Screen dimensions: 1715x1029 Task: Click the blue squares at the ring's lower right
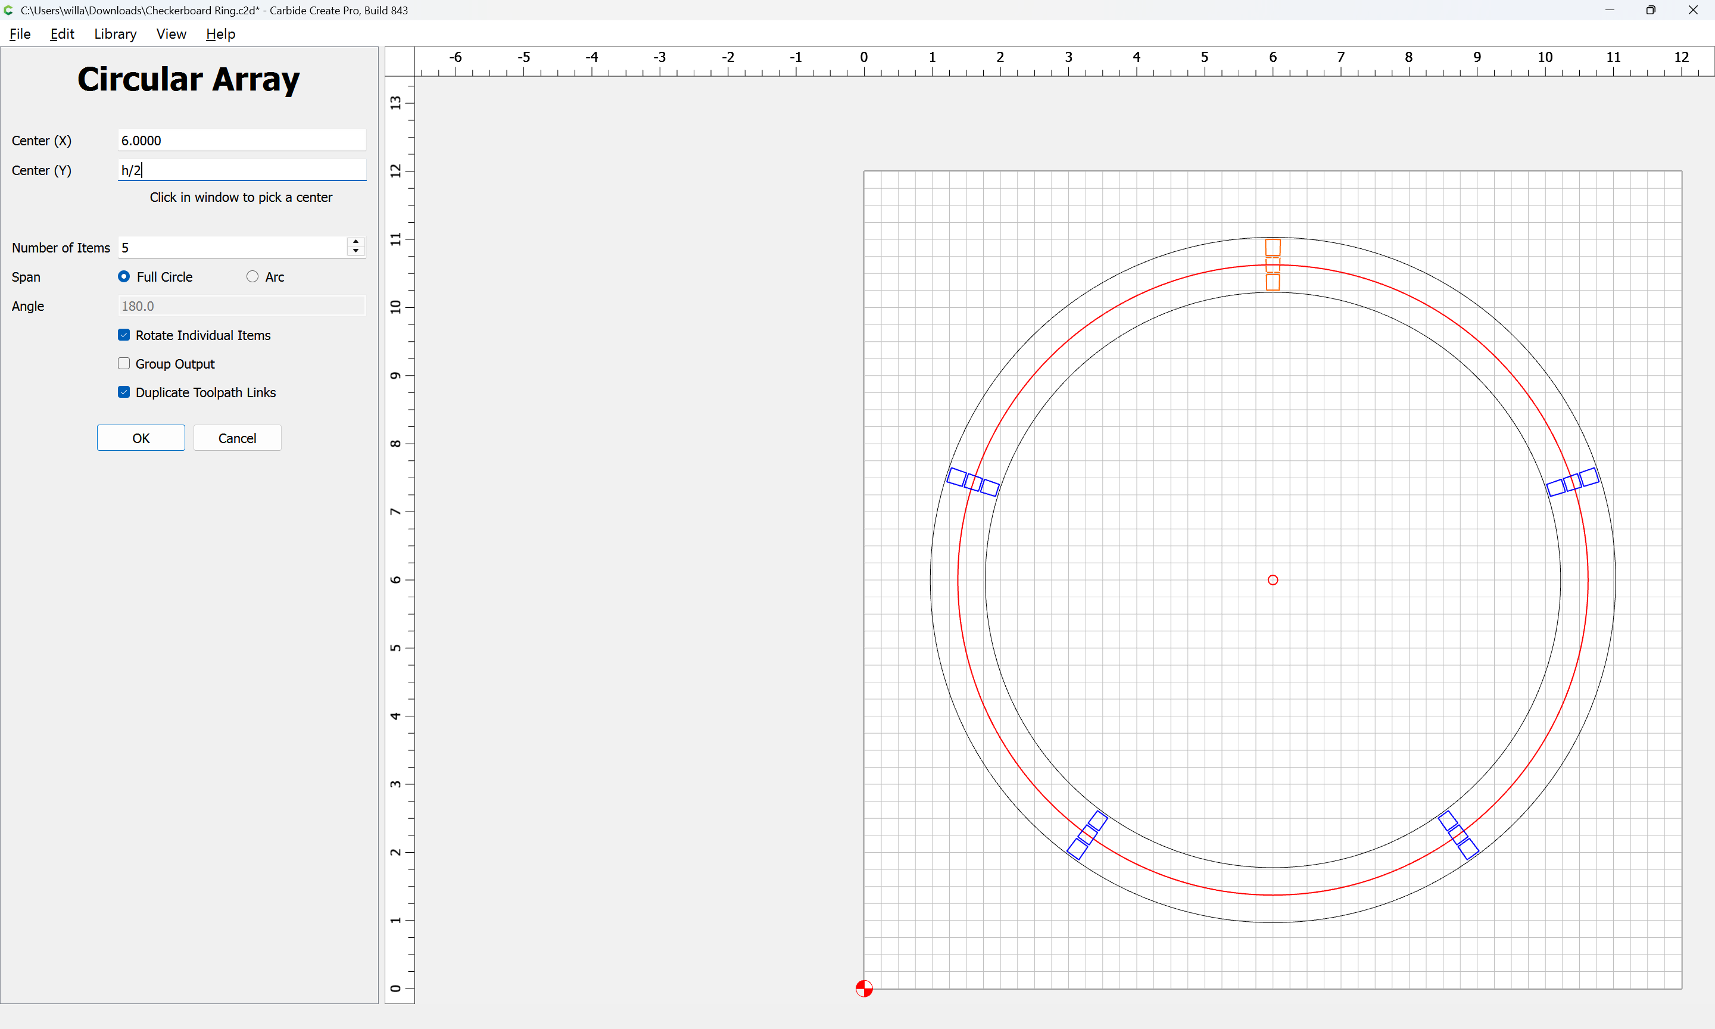(1458, 835)
